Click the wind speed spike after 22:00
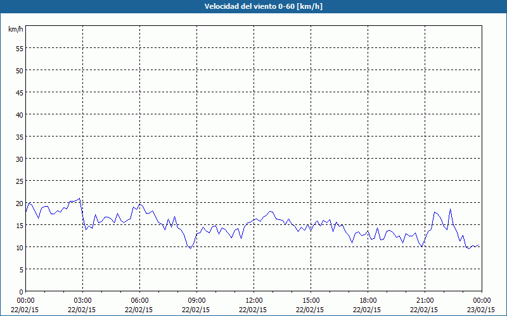This screenshot has width=507, height=316. (x=450, y=209)
